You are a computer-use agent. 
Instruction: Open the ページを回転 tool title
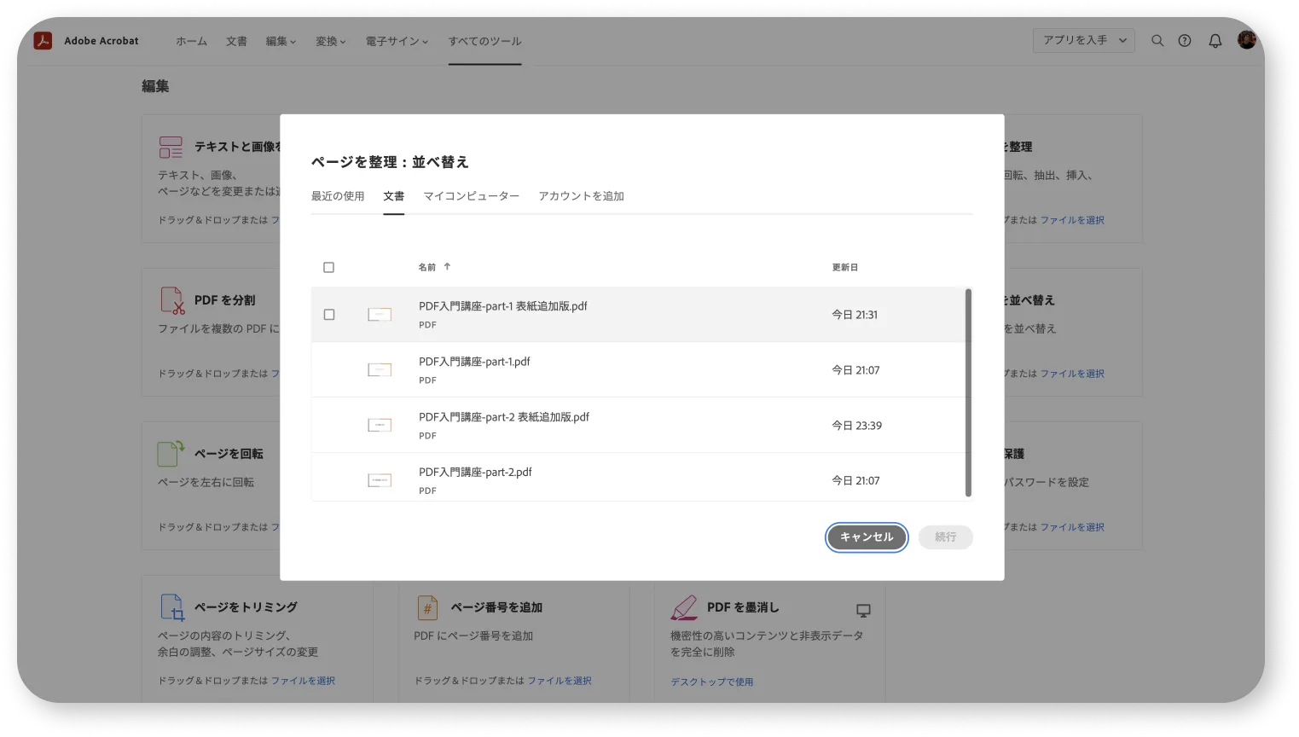click(229, 454)
